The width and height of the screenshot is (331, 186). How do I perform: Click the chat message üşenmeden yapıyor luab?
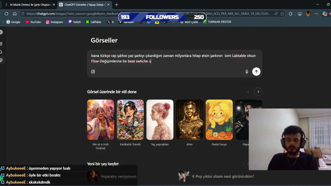49,168
